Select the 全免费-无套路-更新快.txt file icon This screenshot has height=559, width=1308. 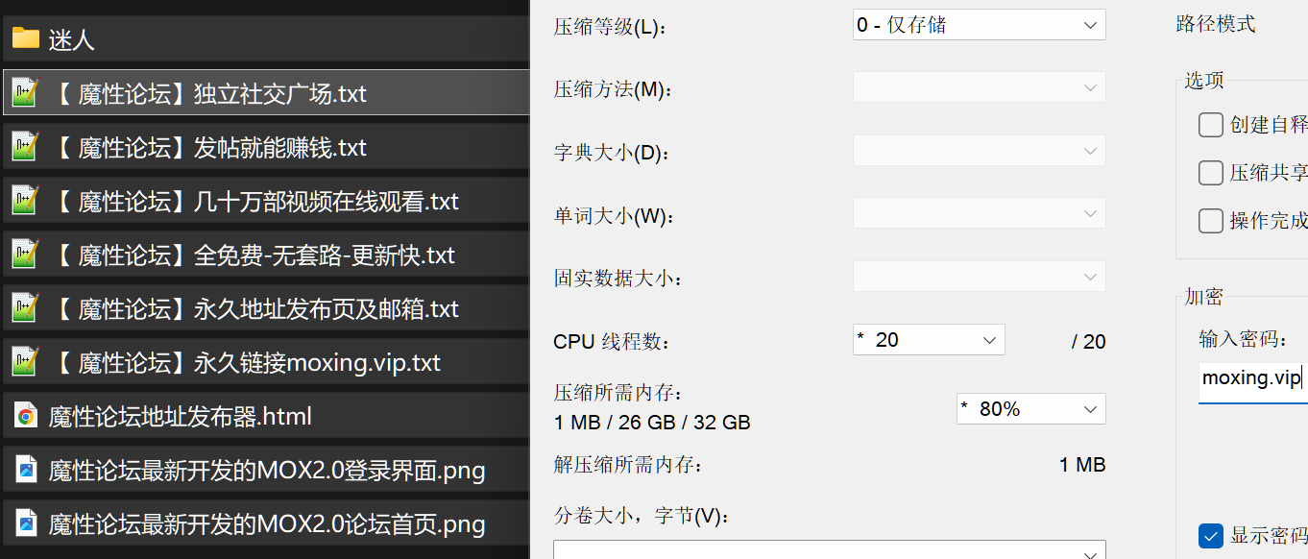coord(25,255)
